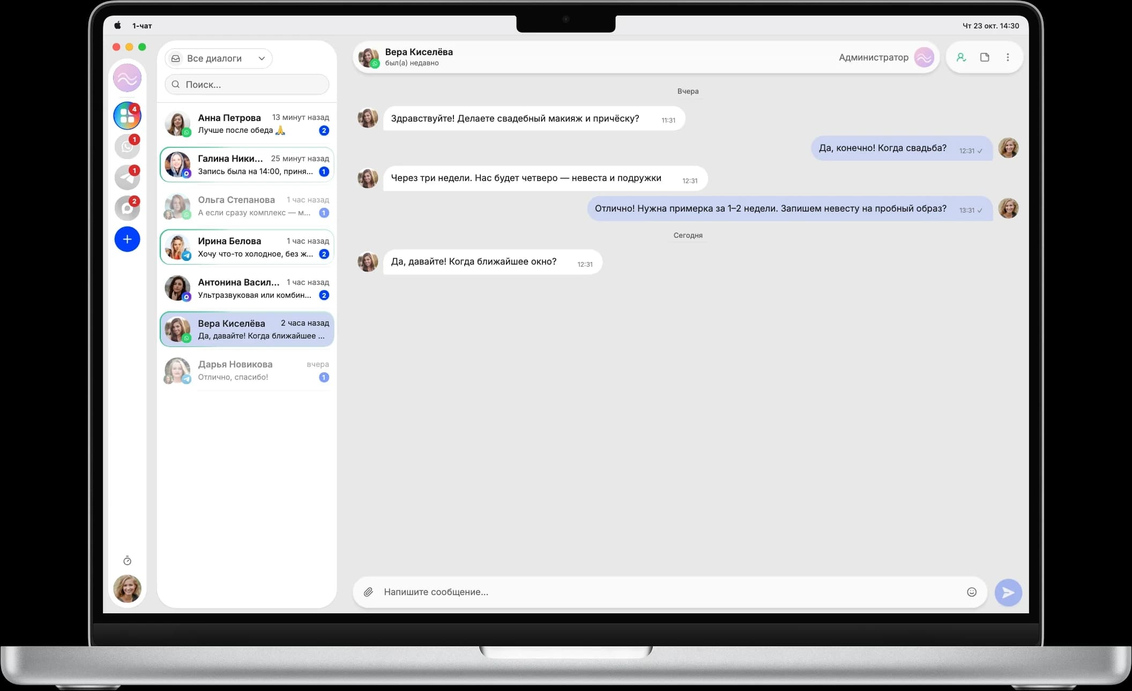Open the Telegram channel in sidebar
This screenshot has height=691, width=1132.
127,177
